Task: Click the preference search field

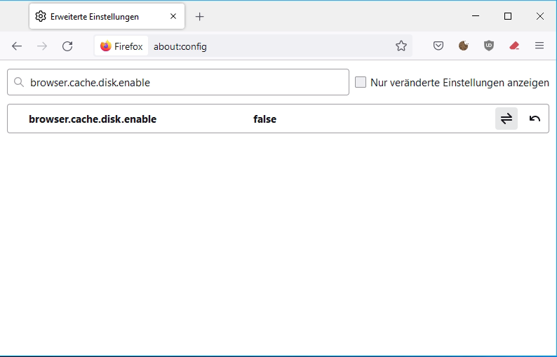Action: (178, 83)
